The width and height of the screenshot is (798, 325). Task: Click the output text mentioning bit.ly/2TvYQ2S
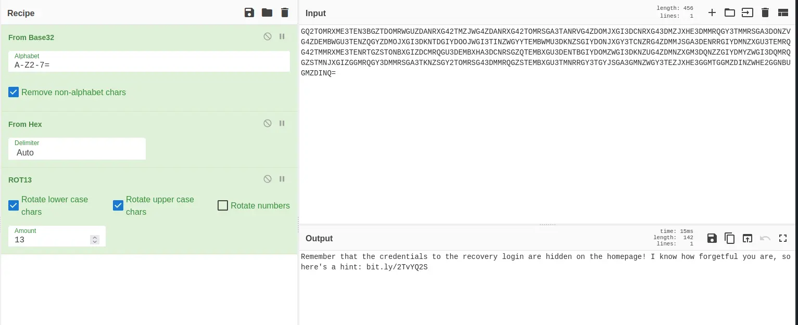397,268
